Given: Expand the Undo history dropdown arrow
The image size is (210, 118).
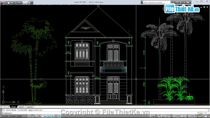Looking at the screenshot, I should (21, 3).
